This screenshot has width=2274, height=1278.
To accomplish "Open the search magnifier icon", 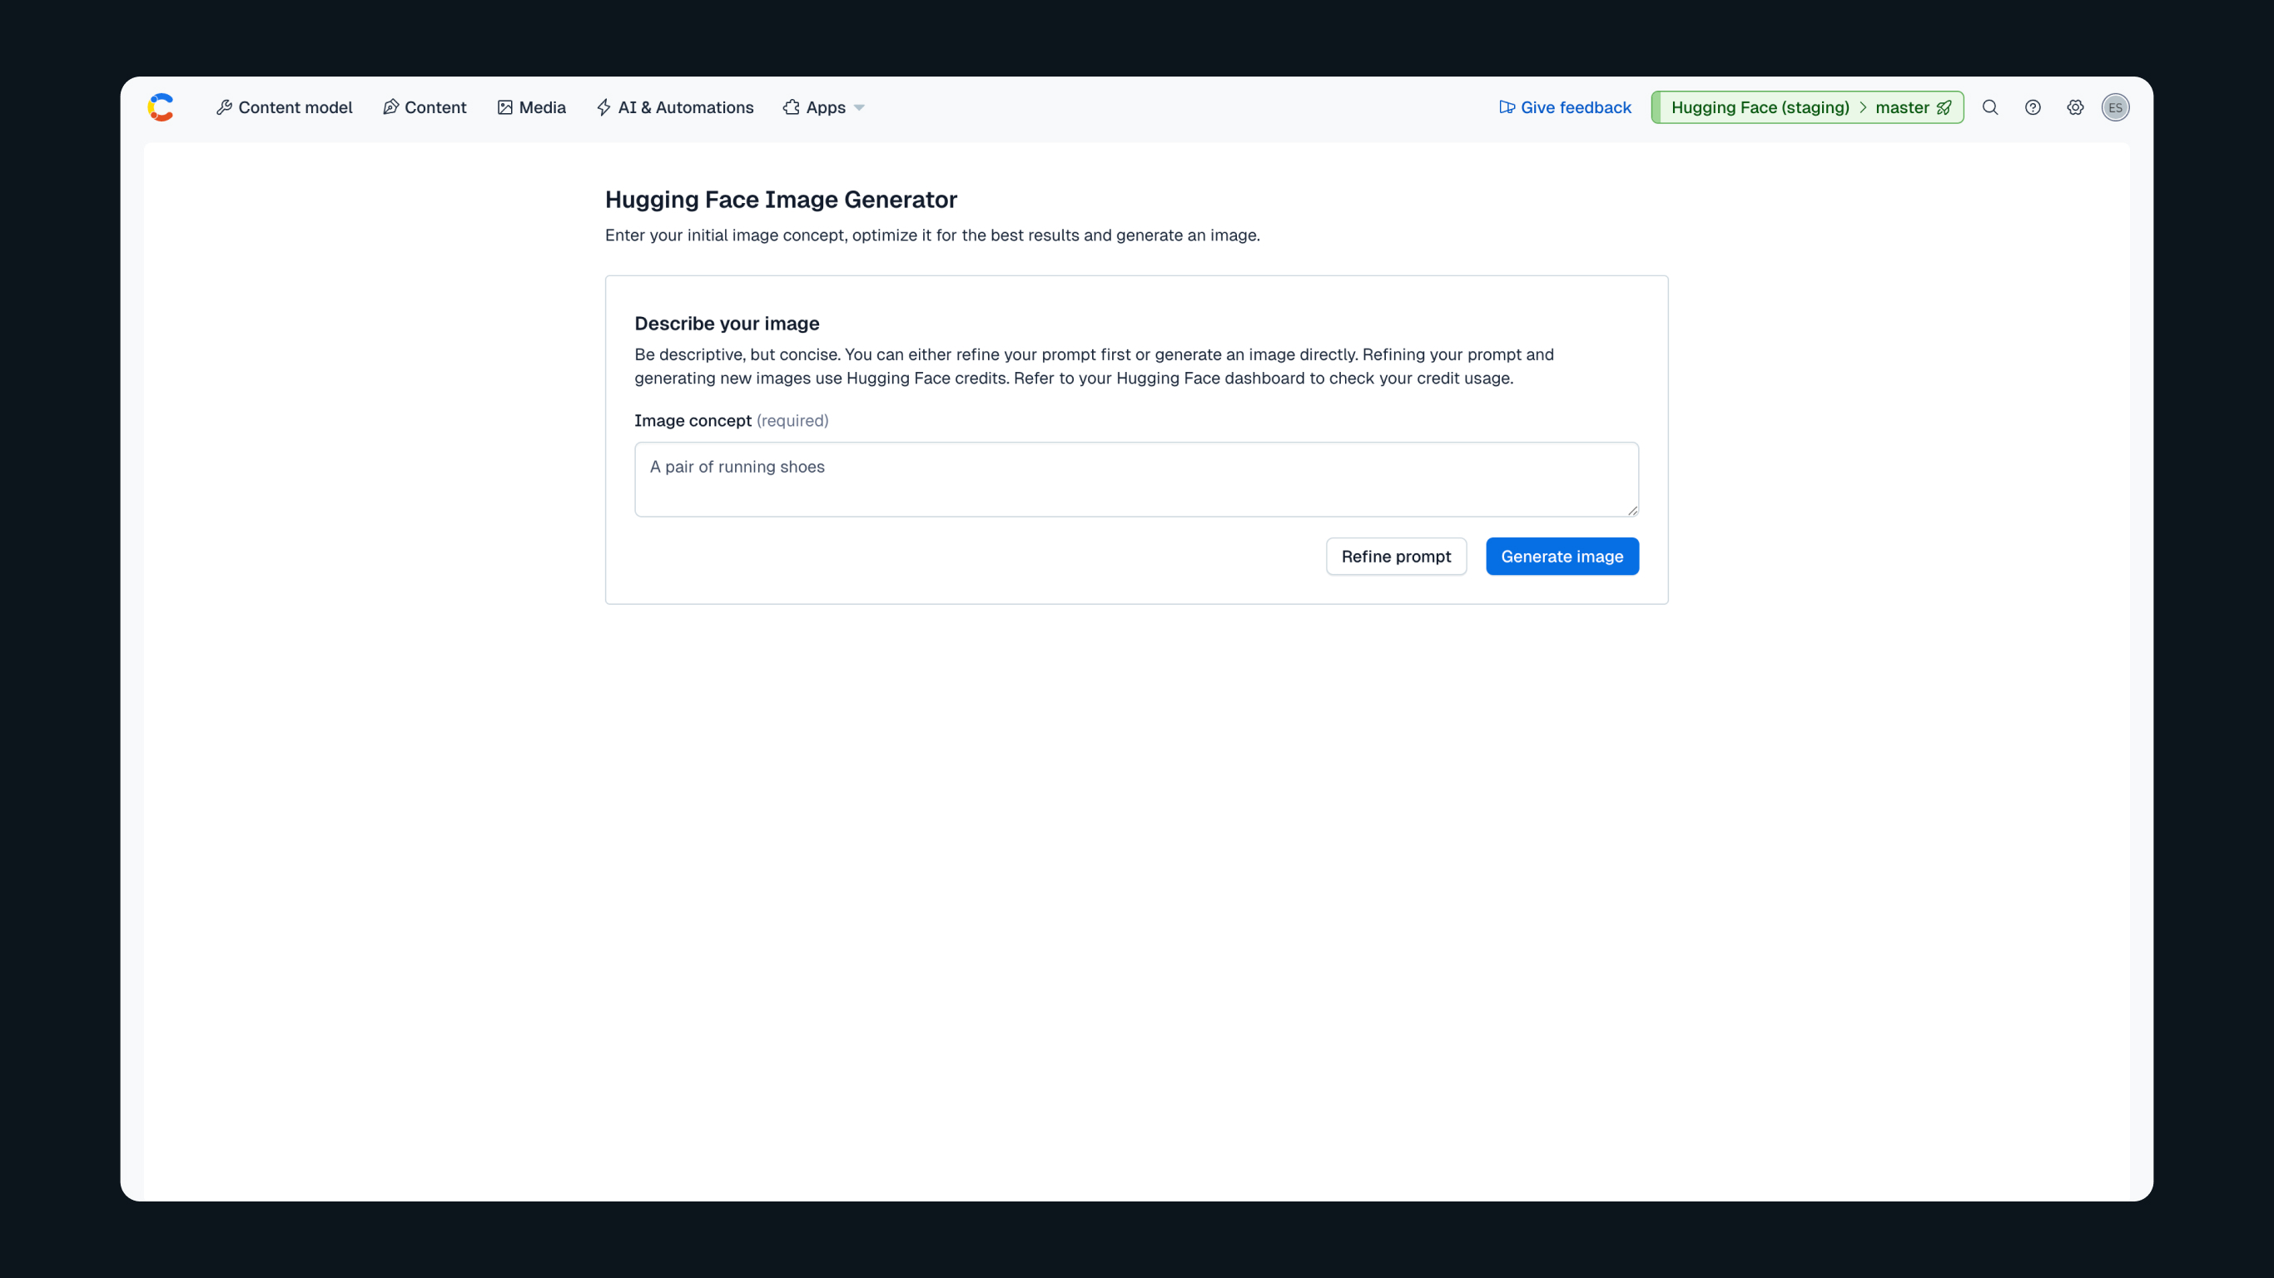I will 1989,107.
